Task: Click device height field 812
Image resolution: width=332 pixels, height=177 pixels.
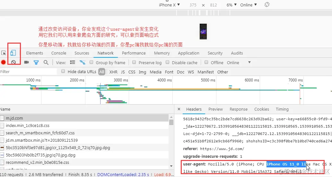Action: (213, 5)
